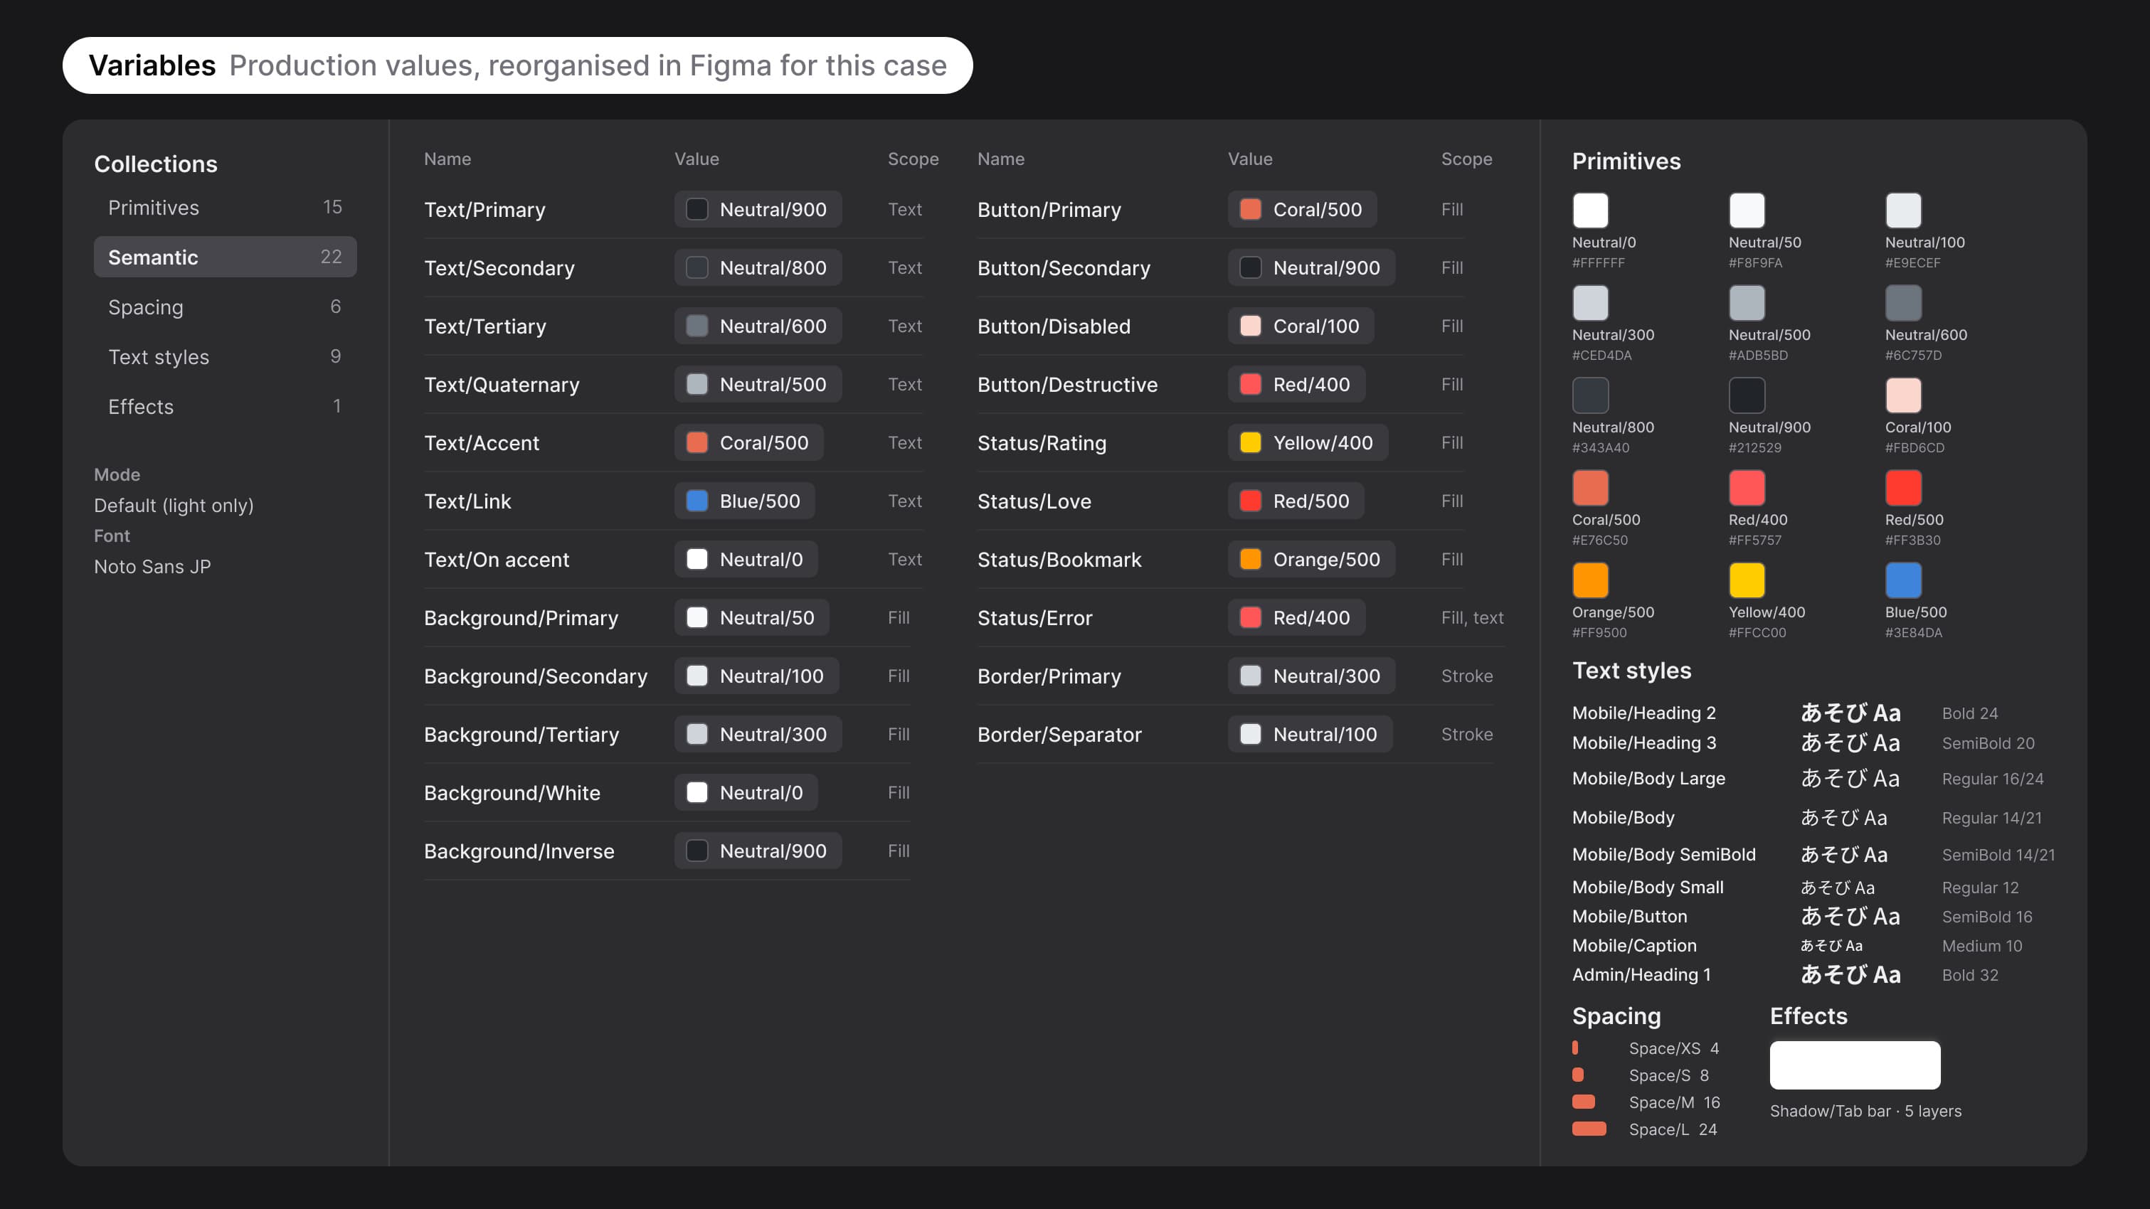Click the Space/XS 4 spacing entry
Viewport: 2150px width, 1209px height.
click(x=1646, y=1048)
